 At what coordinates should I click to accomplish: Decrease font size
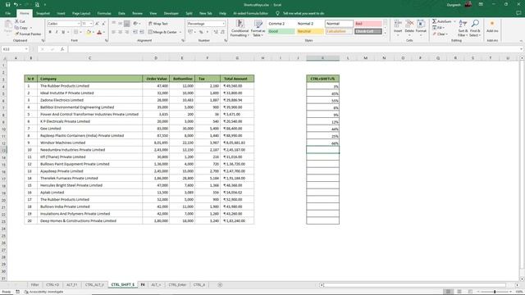click(x=103, y=24)
